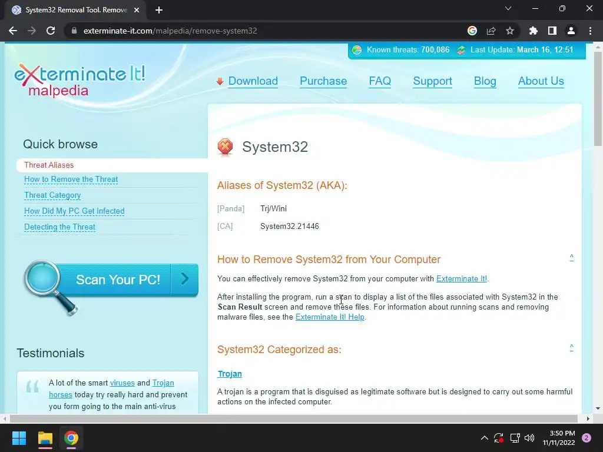Click the horizontal scrollbar thumb
603x452 pixels.
click(x=294, y=418)
